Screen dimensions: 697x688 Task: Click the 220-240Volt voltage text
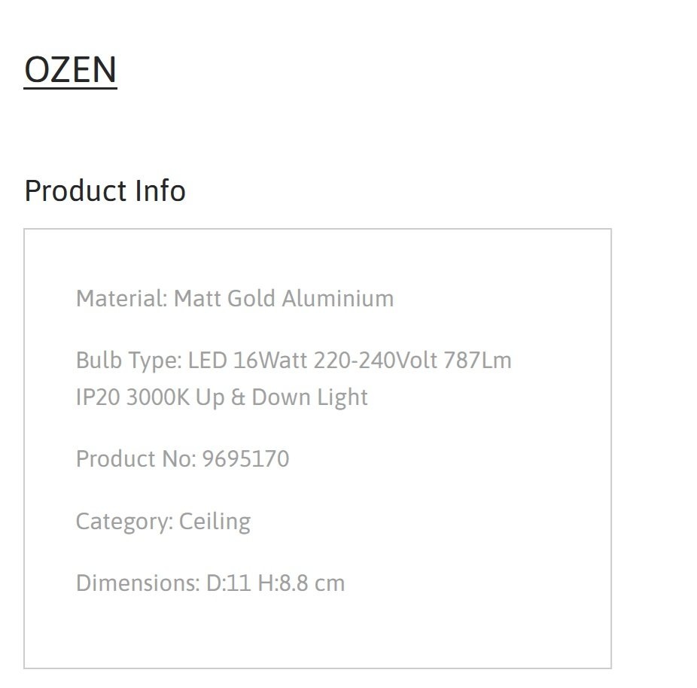[375, 360]
